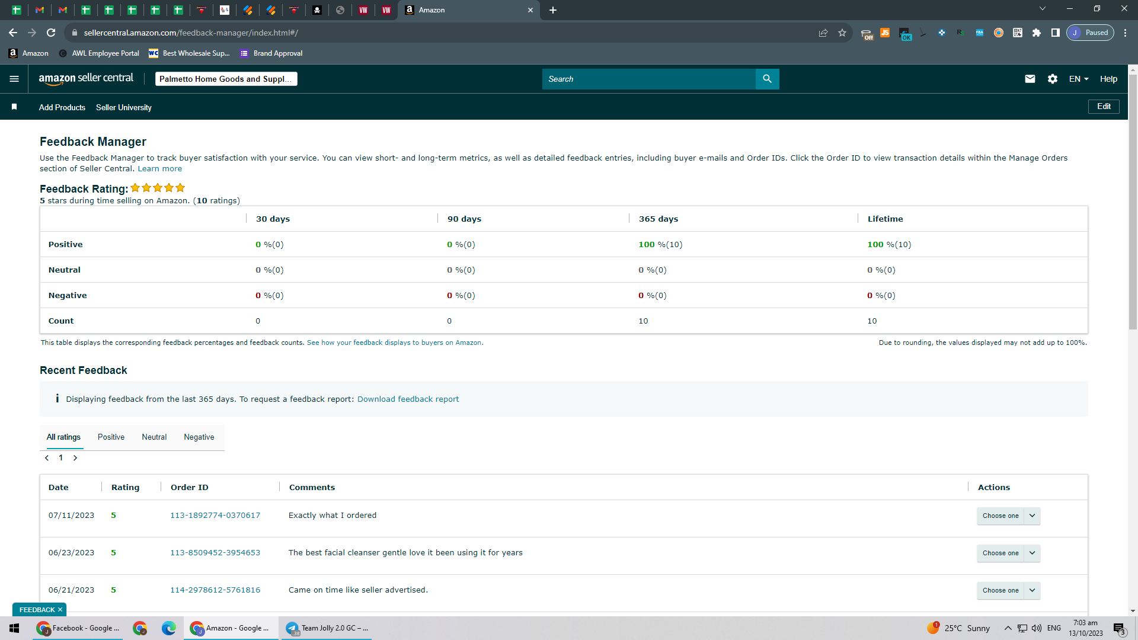Open Seller University menu item
The height and width of the screenshot is (640, 1138).
(124, 107)
